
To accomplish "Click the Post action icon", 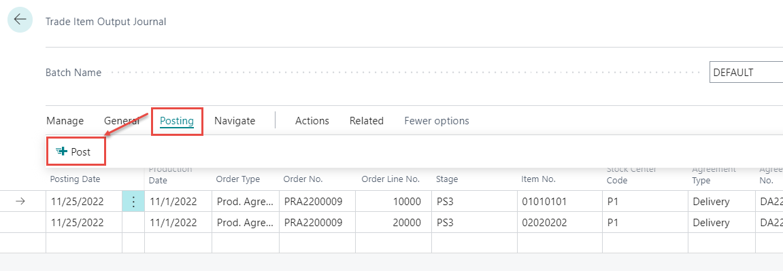I will (x=61, y=152).
